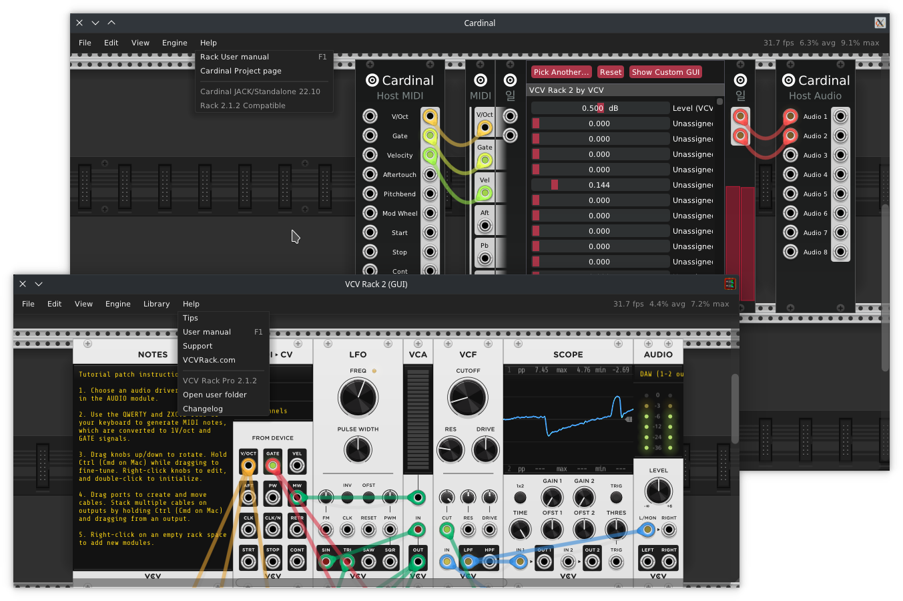Click the scope trigger level marker
Viewport: 903px width, 601px height.
(x=629, y=419)
